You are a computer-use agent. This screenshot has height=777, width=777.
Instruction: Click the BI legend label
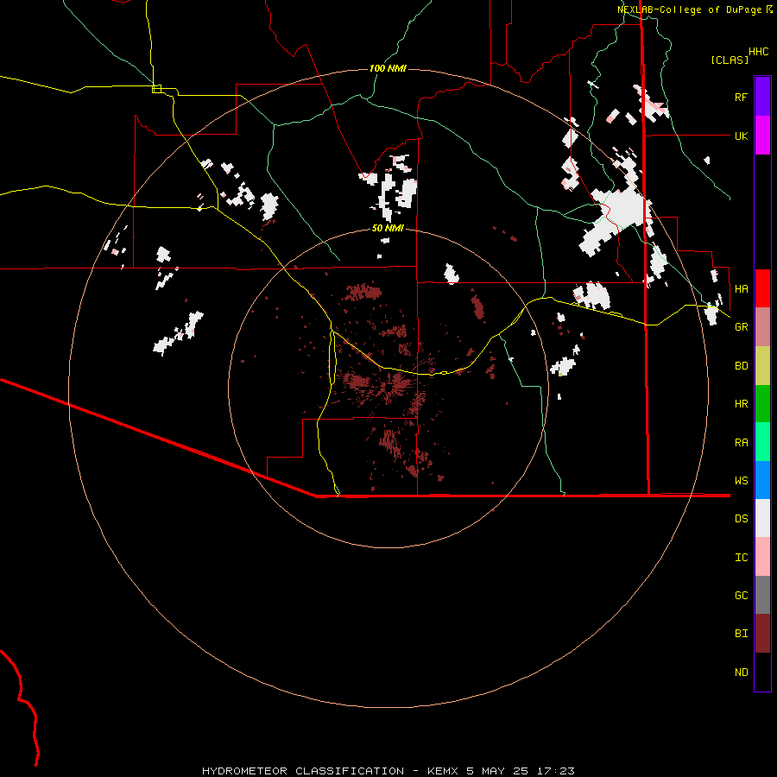click(741, 634)
